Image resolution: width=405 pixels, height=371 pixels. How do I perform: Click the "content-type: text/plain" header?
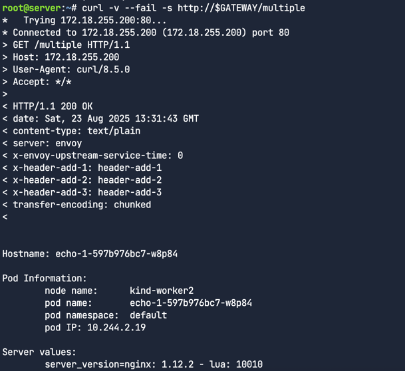point(76,131)
